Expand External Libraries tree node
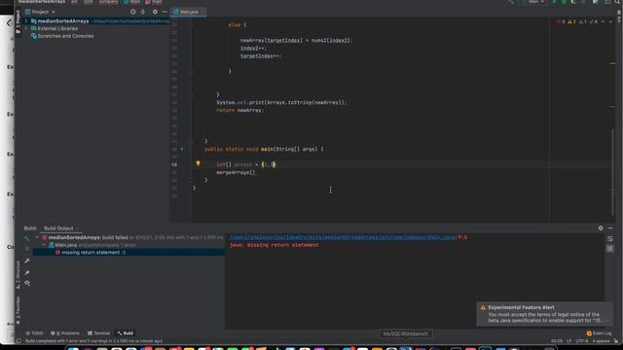The width and height of the screenshot is (623, 350). [26, 28]
